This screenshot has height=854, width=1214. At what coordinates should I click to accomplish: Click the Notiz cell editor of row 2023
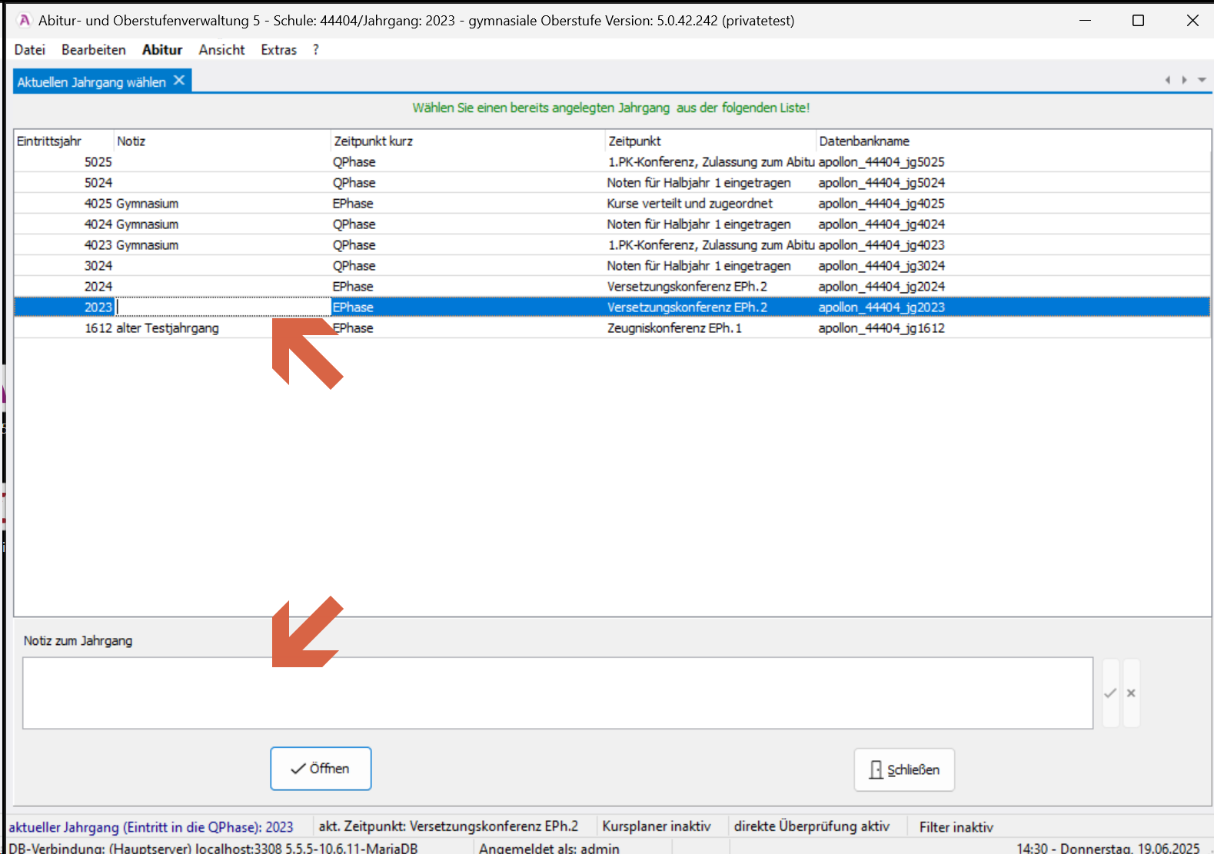[222, 307]
